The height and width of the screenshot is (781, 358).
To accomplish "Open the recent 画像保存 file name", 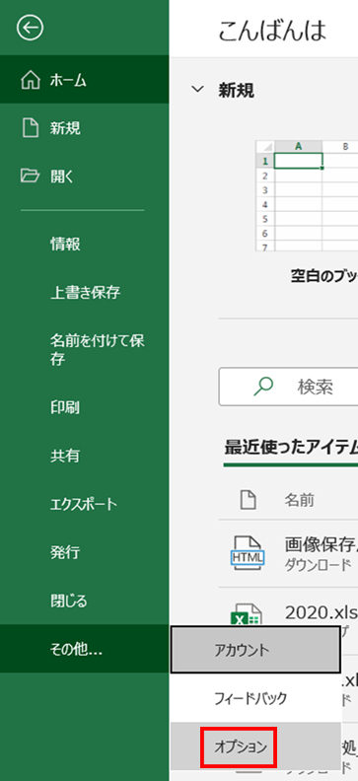I will point(322,544).
